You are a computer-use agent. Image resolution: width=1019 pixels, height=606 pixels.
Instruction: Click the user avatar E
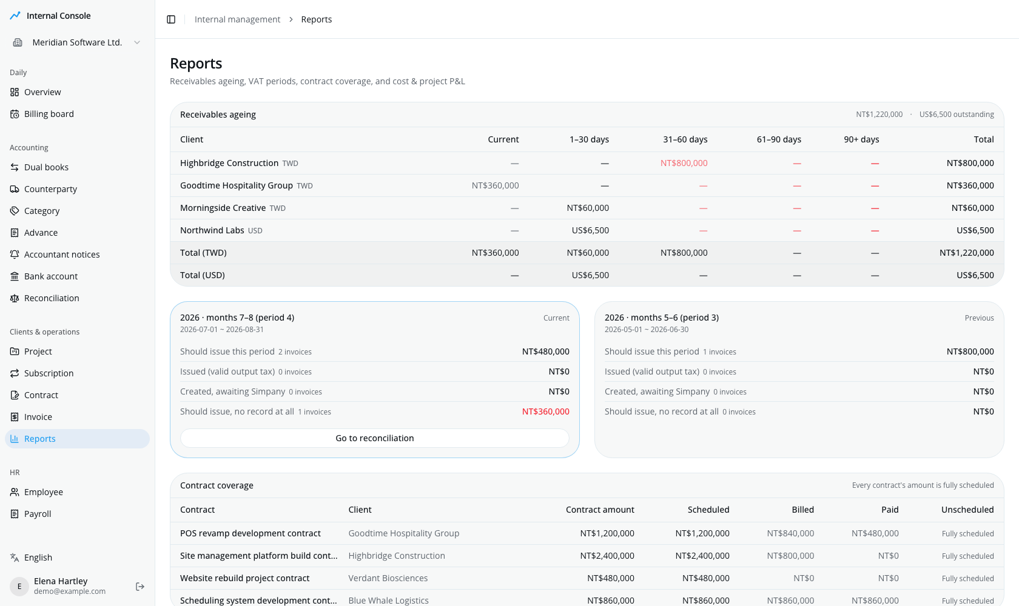click(19, 587)
